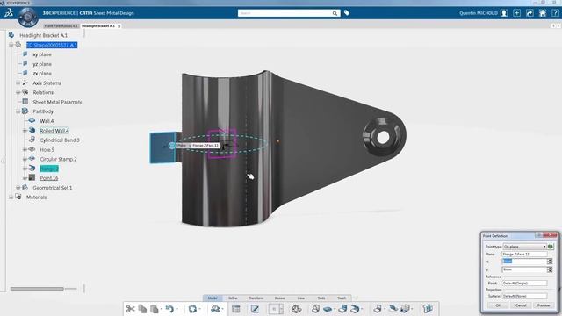Screen dimensions: 562x316
Task: Select Wall.4 in the tree
Action: tap(47, 121)
